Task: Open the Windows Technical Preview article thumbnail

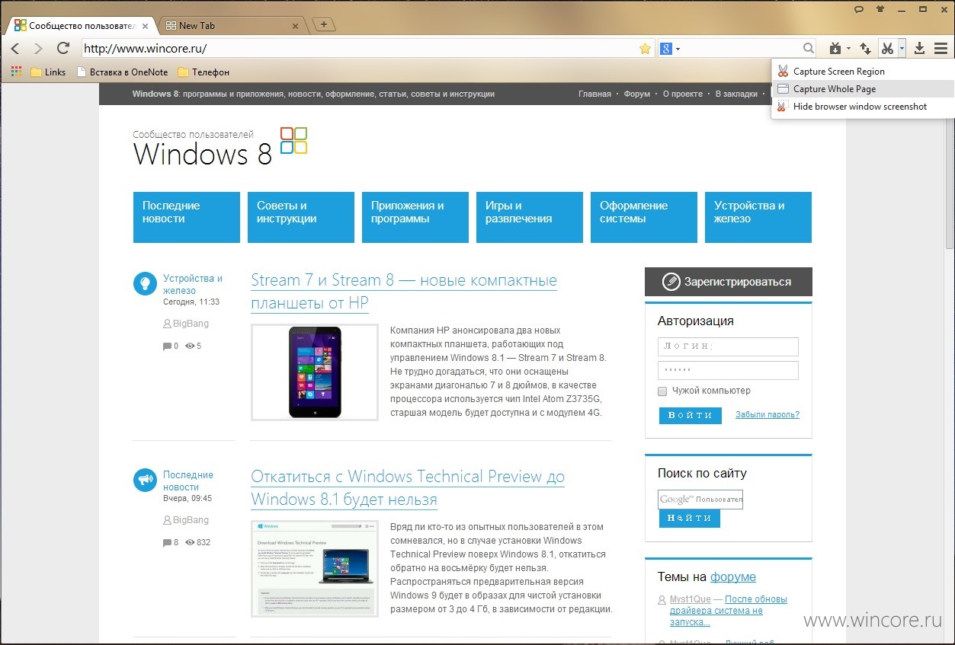Action: coord(315,569)
